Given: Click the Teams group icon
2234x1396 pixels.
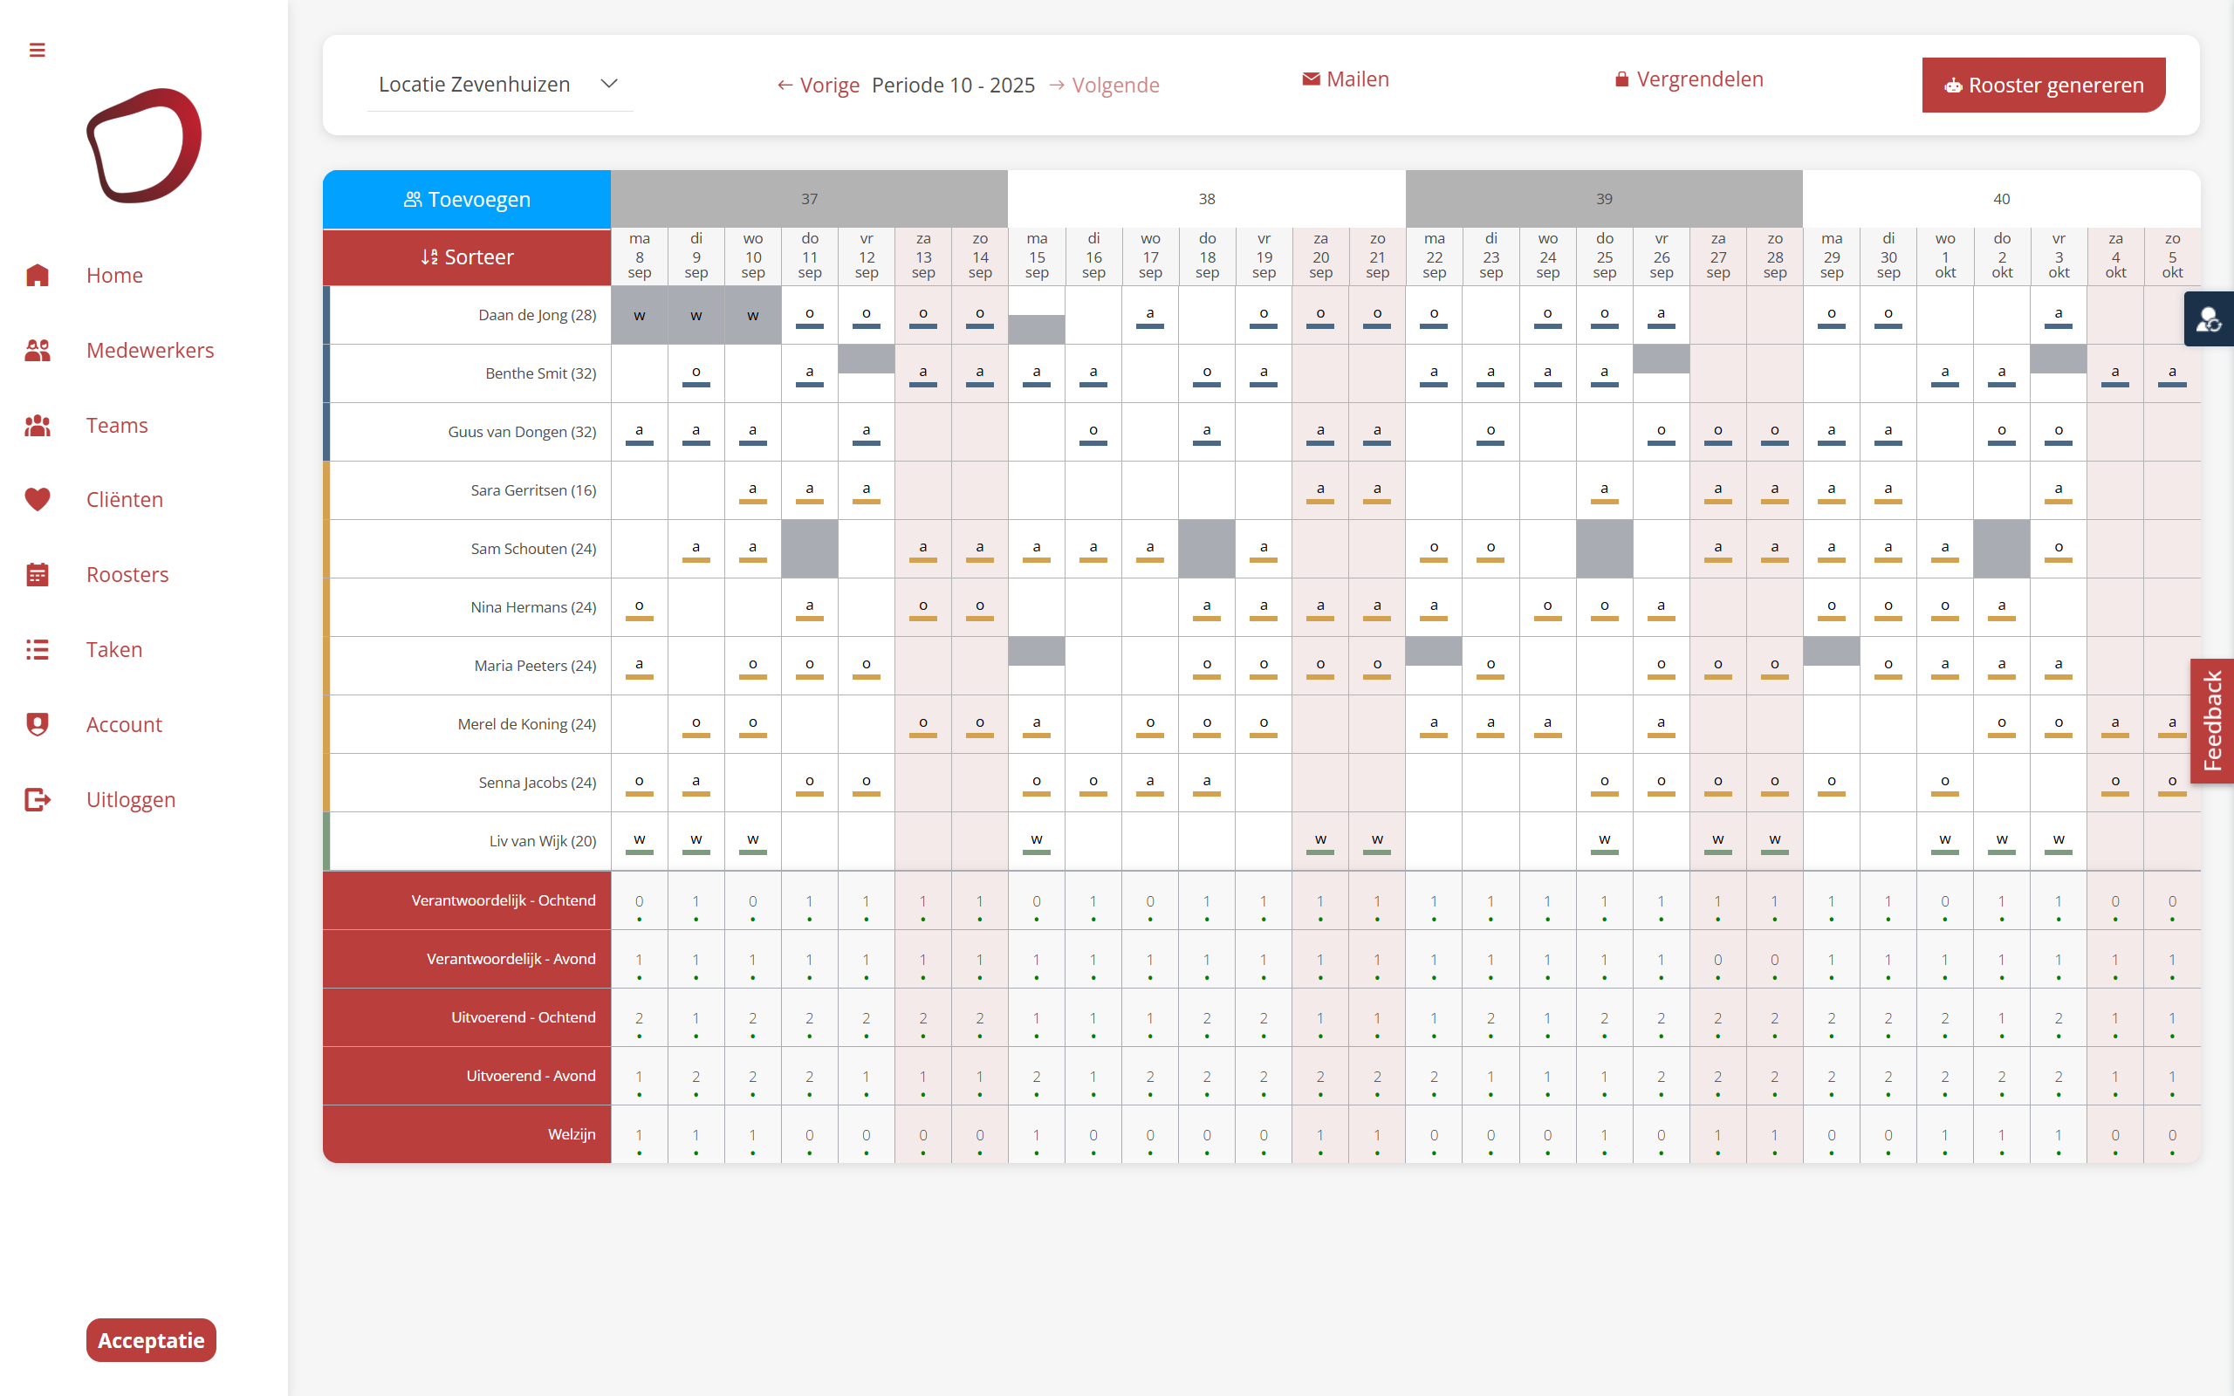Looking at the screenshot, I should 37,425.
